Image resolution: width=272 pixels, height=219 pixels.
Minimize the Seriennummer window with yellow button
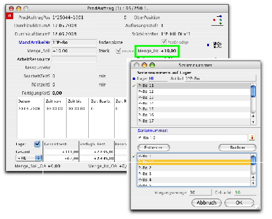(x=144, y=65)
